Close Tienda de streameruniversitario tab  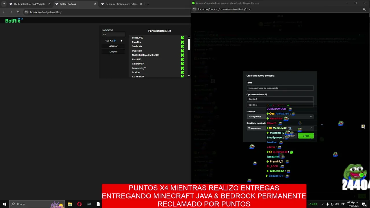tap(141, 4)
